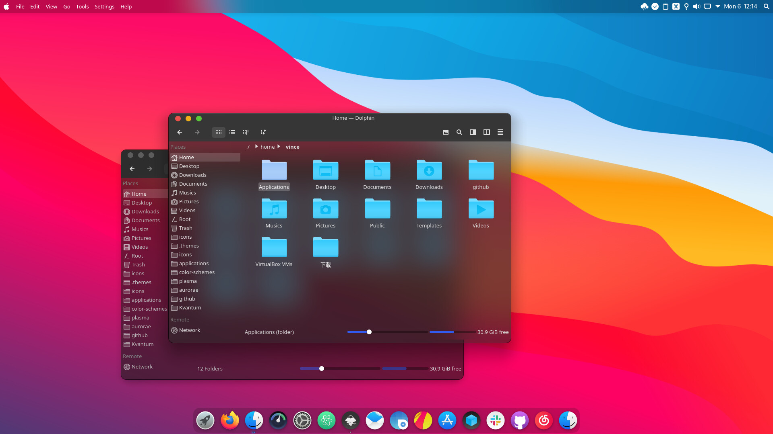Launch Firefox from the dock
Image resolution: width=773 pixels, height=434 pixels.
[230, 420]
